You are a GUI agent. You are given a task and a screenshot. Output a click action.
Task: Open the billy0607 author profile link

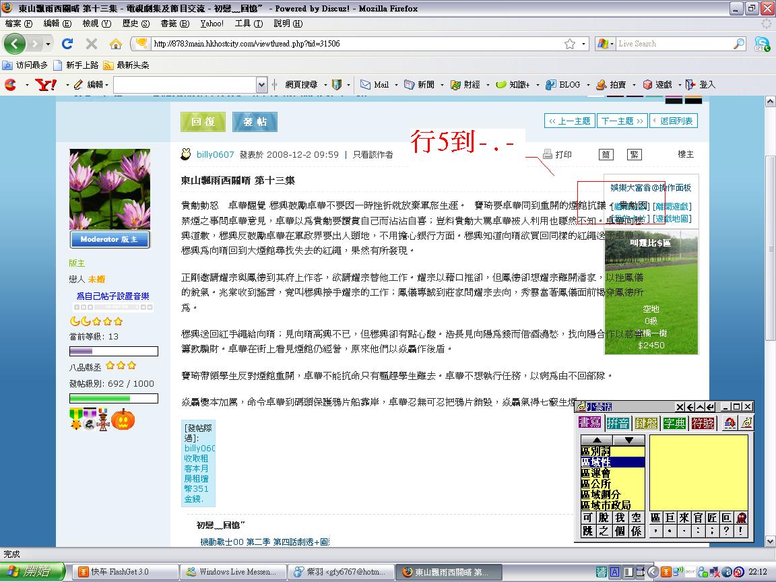215,154
